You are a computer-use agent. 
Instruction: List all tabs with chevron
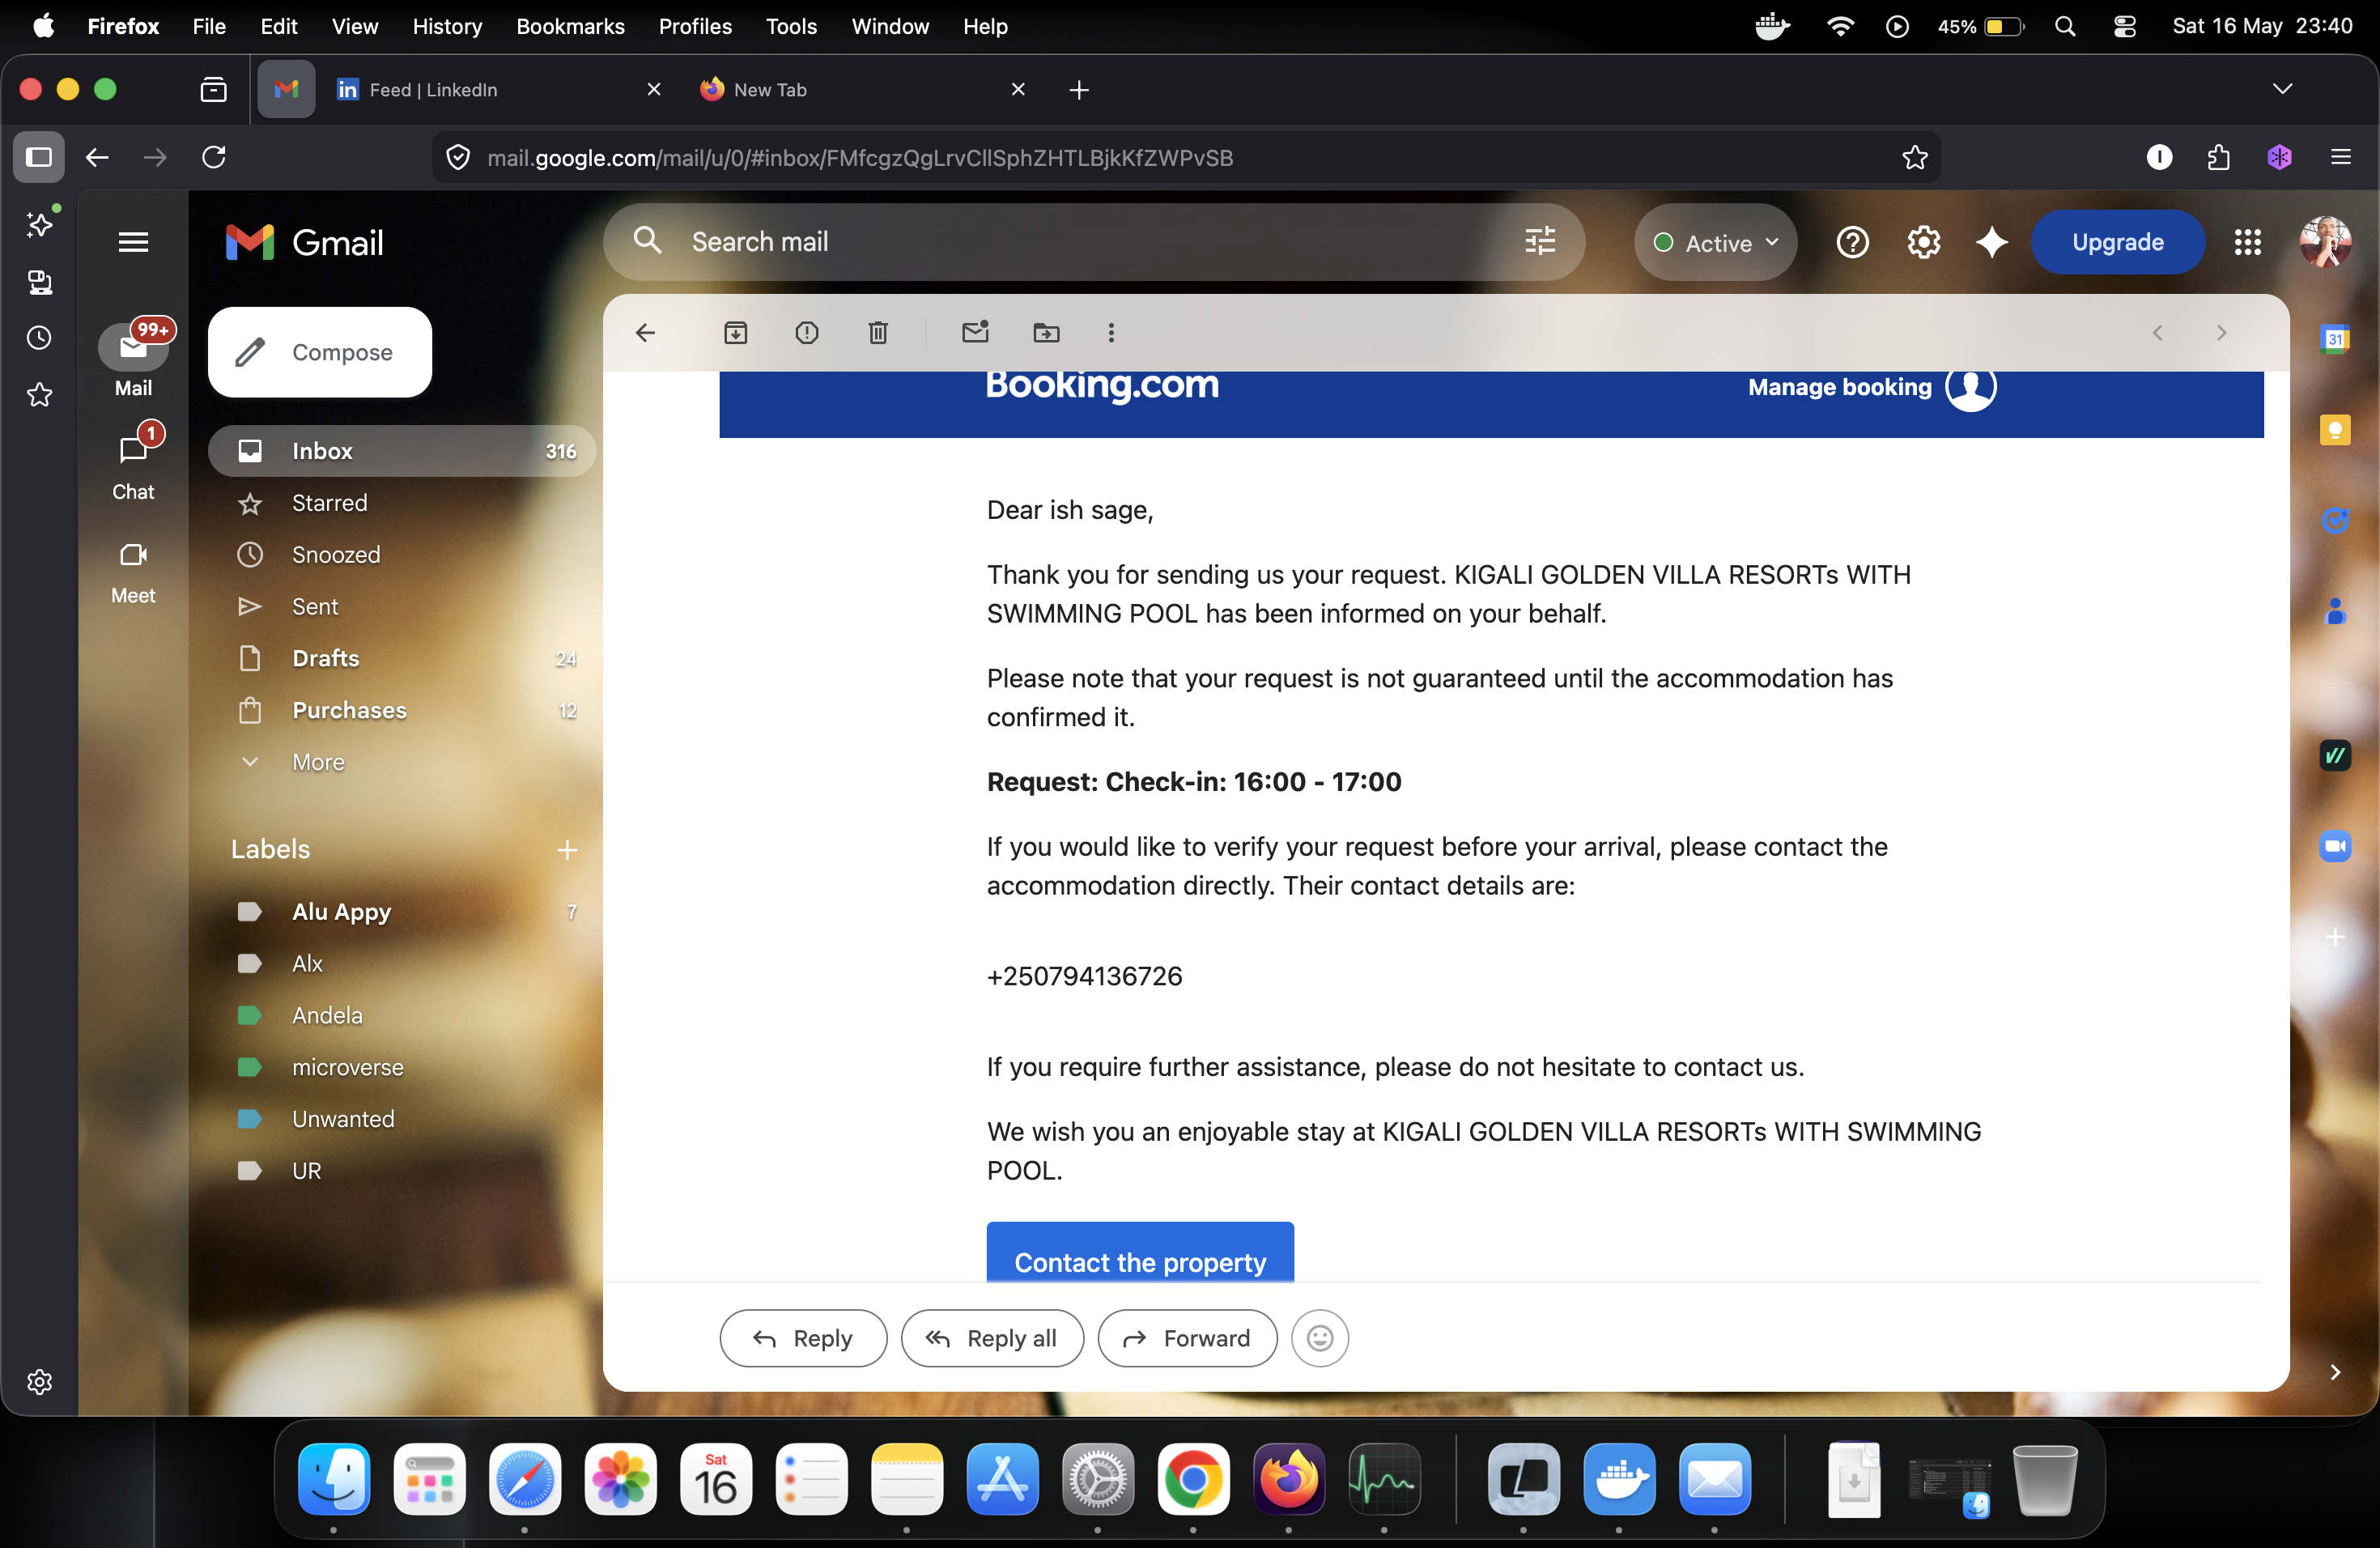[x=2282, y=89]
